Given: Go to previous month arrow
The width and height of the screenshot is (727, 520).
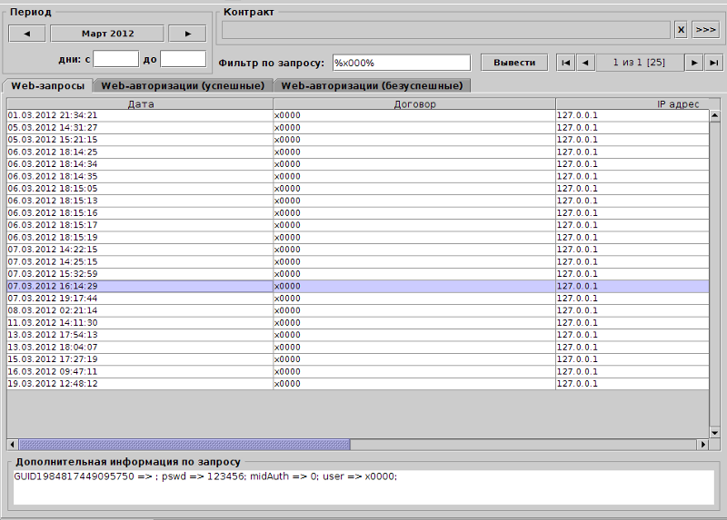Looking at the screenshot, I should pyautogui.click(x=27, y=34).
